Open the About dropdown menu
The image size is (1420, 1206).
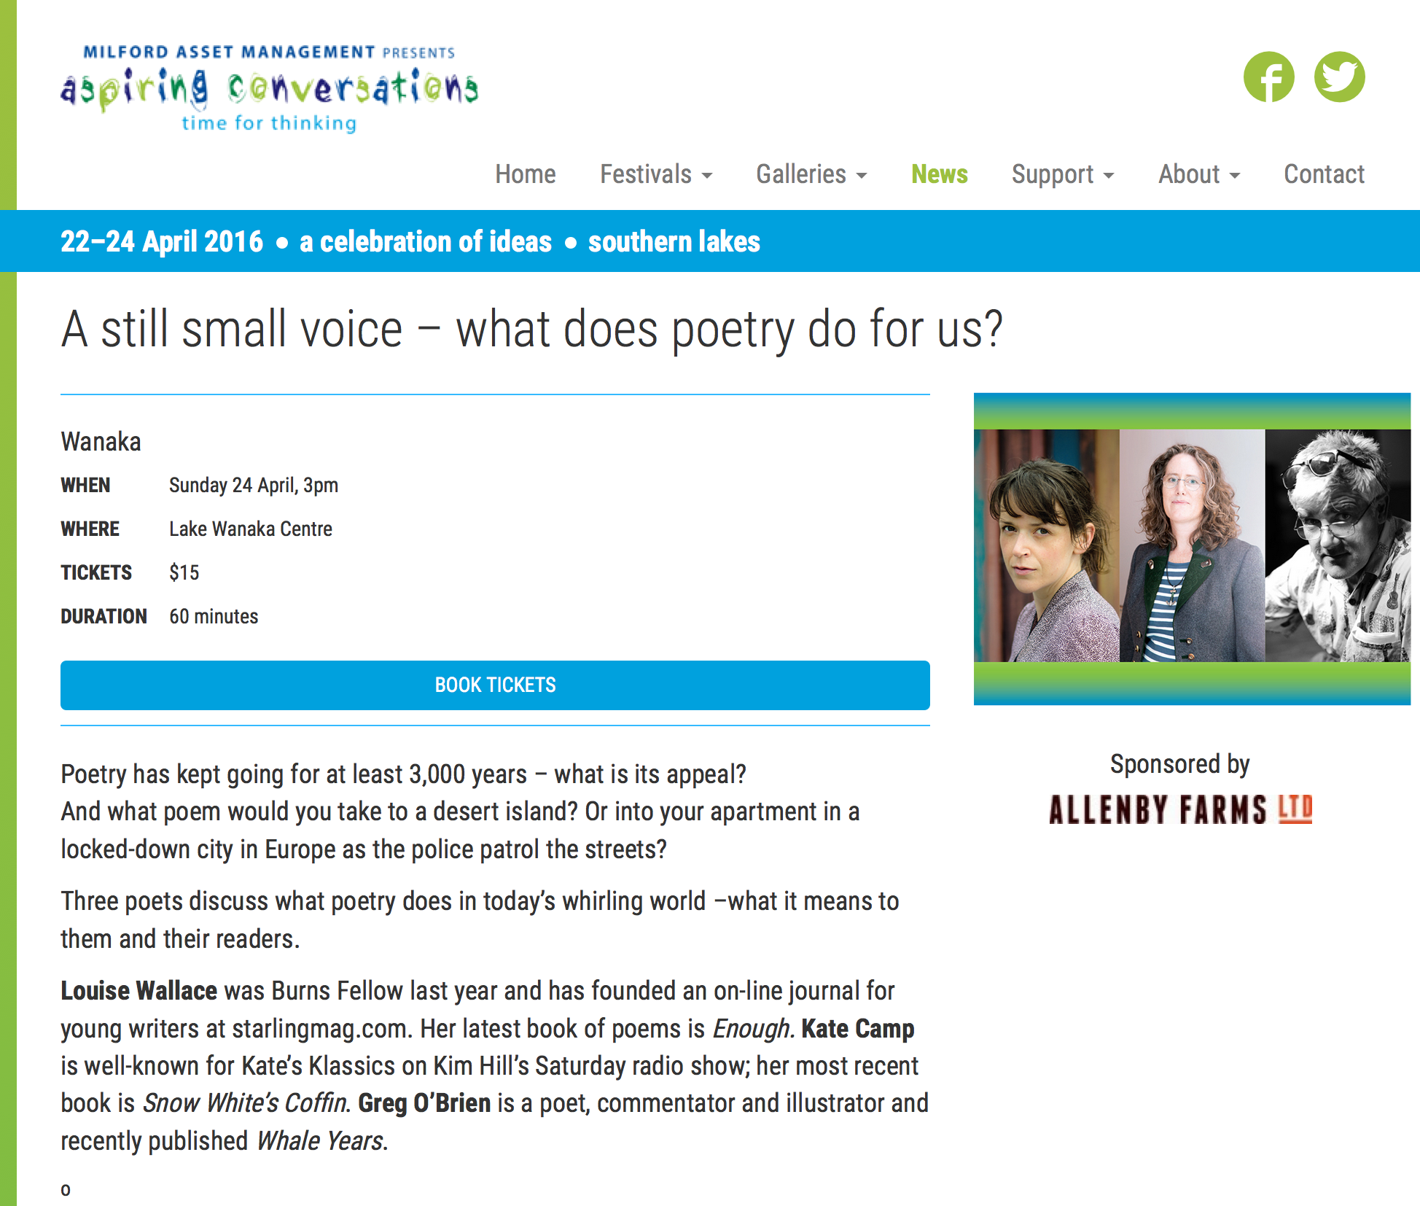pos(1198,174)
